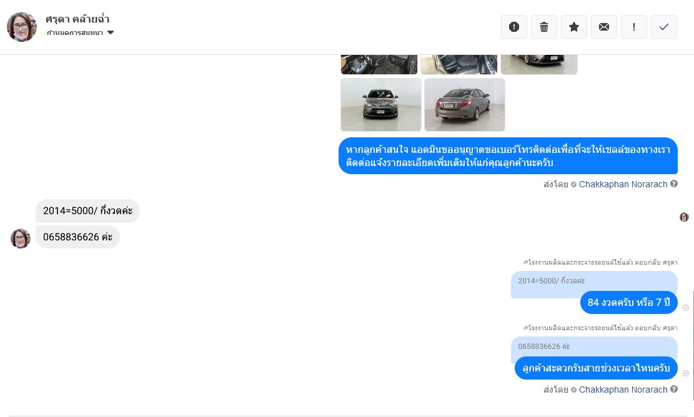This screenshot has height=417, width=694.
Task: Open help icon next to the top Chakkaphan Norarach
Action: [x=673, y=184]
